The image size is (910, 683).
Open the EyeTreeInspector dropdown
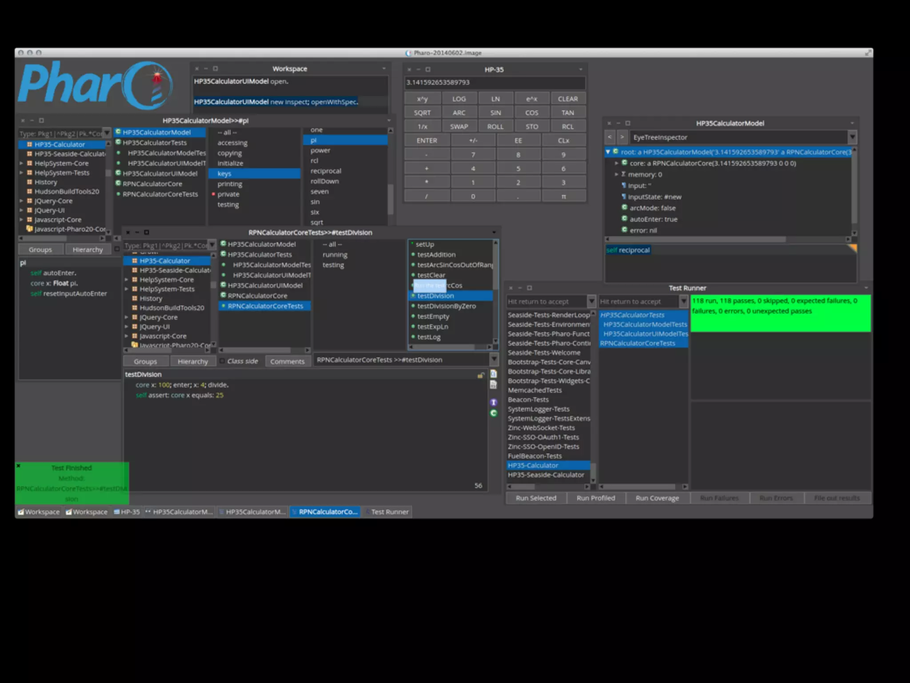[852, 137]
